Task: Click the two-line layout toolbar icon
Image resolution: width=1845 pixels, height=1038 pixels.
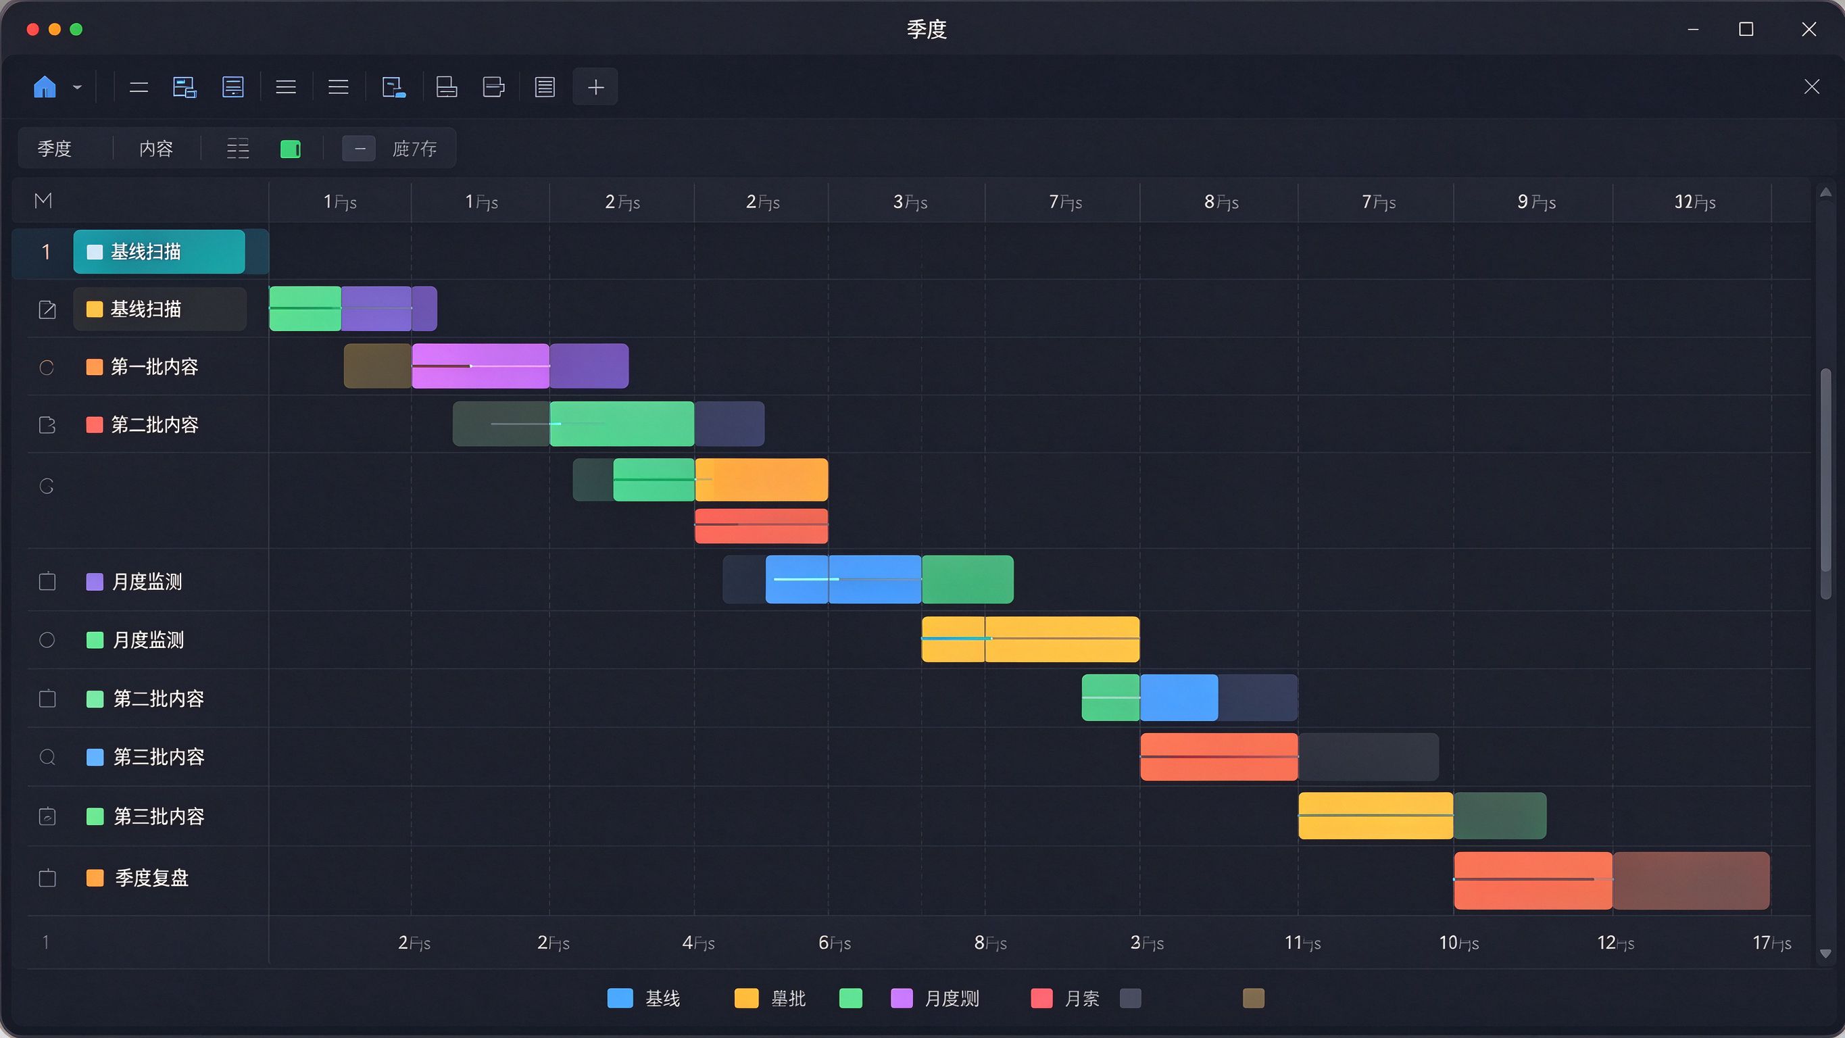Action: coord(139,87)
